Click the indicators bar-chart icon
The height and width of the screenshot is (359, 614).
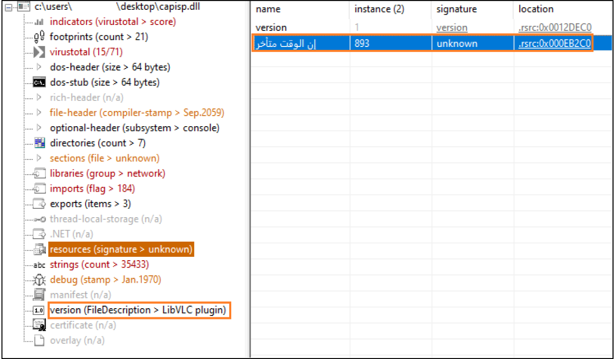[x=40, y=22]
